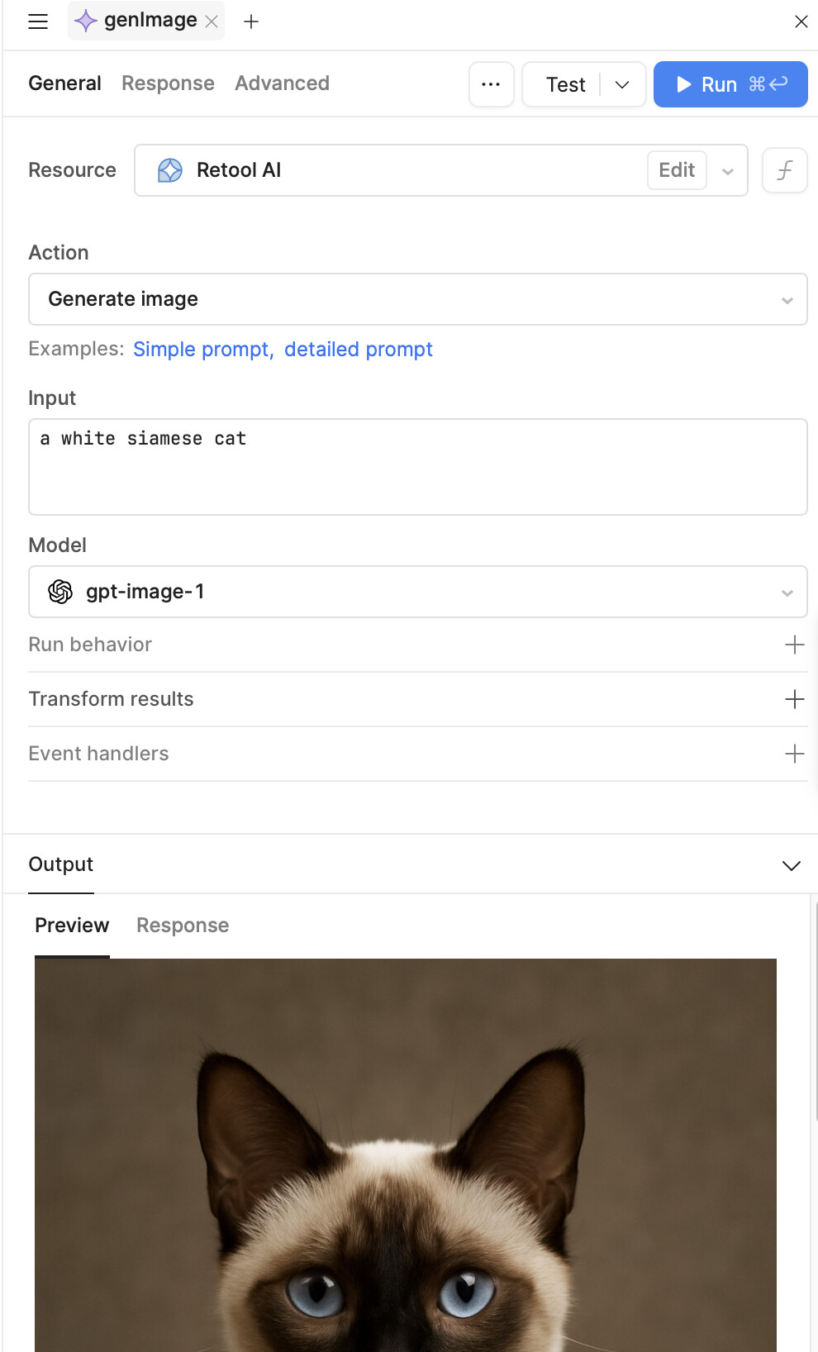Viewport: 818px width, 1352px height.
Task: Open the Simple prompt example link
Action: (x=202, y=350)
